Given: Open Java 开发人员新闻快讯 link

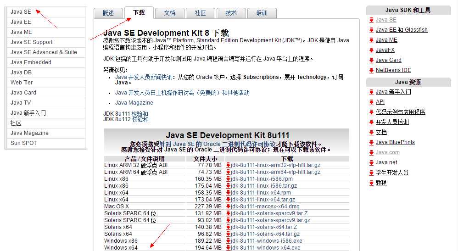Looking at the screenshot, I should click(144, 77).
